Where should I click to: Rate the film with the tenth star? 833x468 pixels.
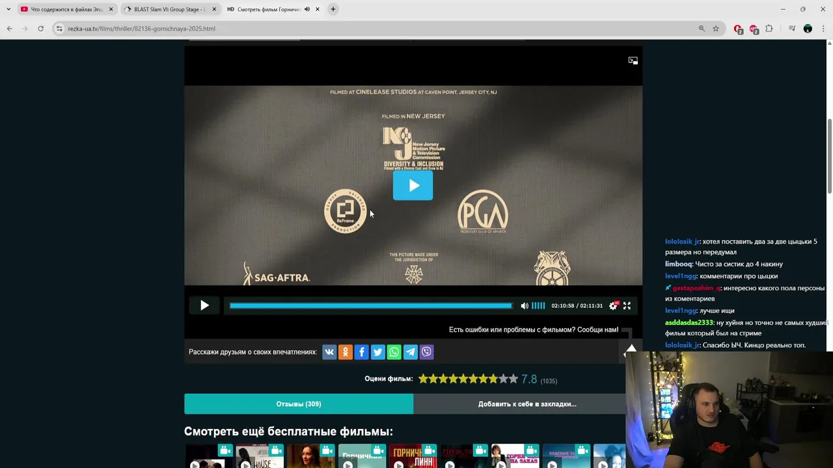click(513, 379)
